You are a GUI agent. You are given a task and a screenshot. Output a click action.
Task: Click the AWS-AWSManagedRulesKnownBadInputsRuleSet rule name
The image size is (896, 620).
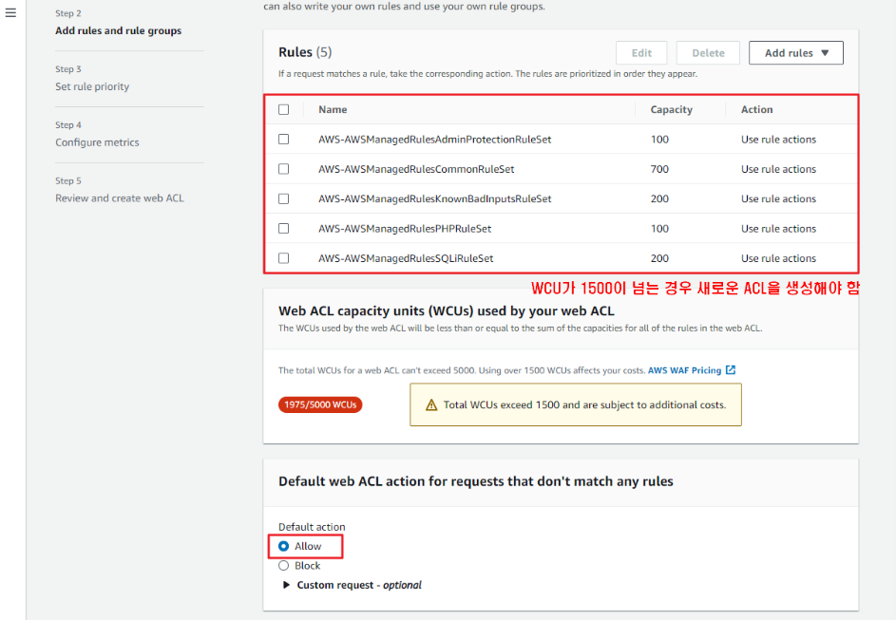pyautogui.click(x=435, y=198)
